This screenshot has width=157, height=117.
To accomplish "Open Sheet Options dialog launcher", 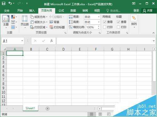I will pos(127,33).
